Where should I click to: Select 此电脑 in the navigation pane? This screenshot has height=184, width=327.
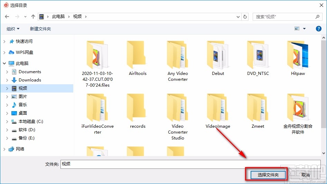click(22, 64)
